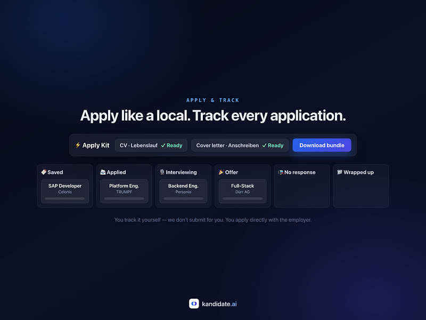This screenshot has width=426, height=320.
Task: Click the 'Apply like a local' headline
Action: 213,116
